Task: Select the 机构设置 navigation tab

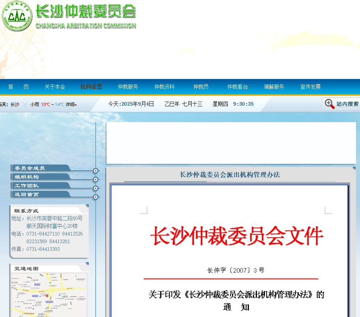Action: (91, 87)
